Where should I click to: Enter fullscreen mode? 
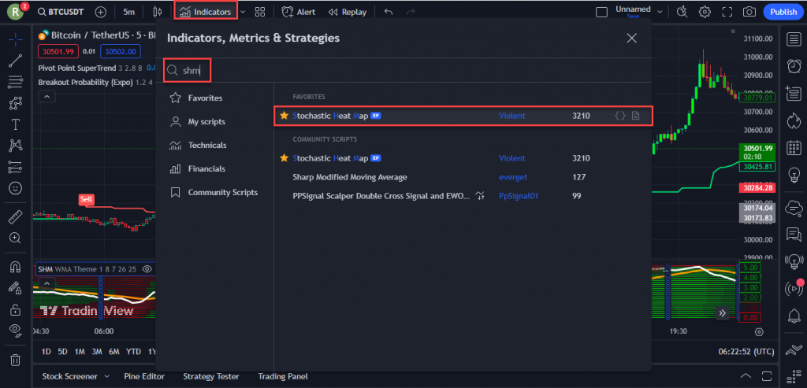727,12
